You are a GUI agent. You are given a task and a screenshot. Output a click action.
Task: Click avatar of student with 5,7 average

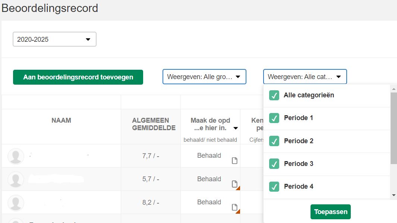[x=16, y=179]
